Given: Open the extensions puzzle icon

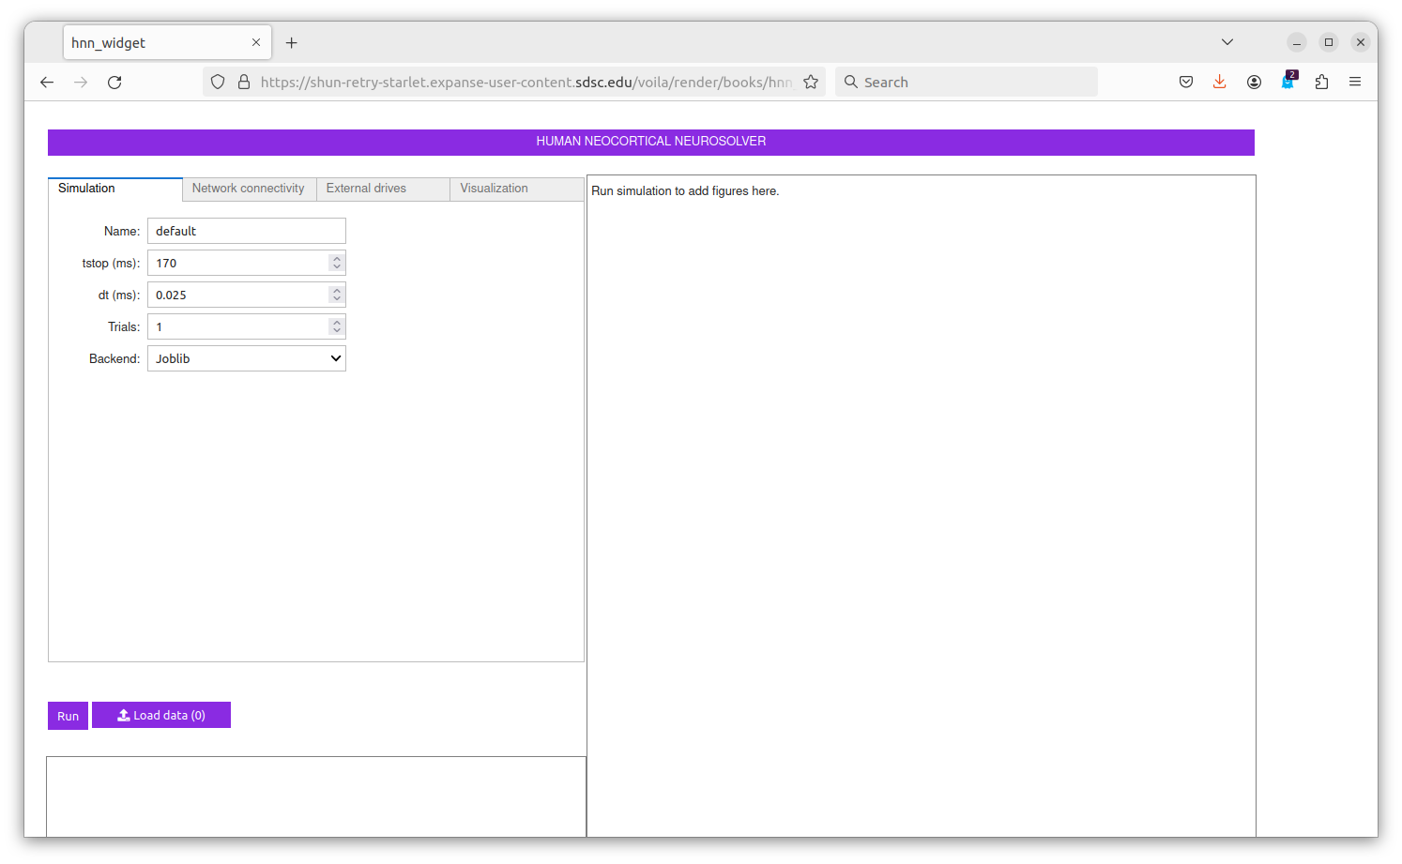Looking at the screenshot, I should coord(1321,83).
